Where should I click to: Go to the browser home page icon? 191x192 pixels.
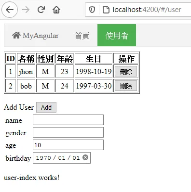[x=56, y=10]
